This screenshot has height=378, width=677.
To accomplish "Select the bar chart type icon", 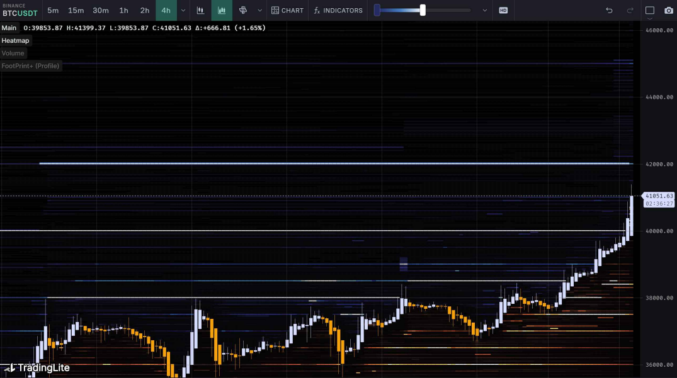I will 200,10.
